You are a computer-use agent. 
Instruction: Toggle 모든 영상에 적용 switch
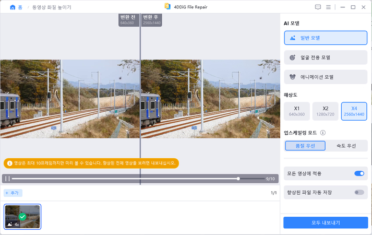tap(359, 173)
